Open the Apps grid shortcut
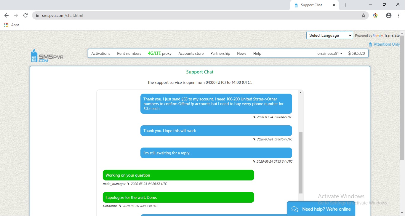The width and height of the screenshot is (405, 216). (x=12, y=25)
